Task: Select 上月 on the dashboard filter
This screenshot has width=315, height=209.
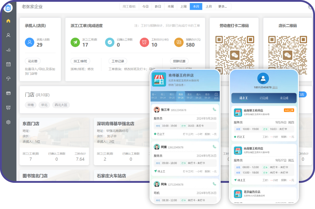Action: click(208, 7)
